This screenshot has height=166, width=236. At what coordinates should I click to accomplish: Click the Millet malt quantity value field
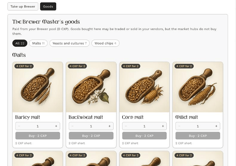coord(198,126)
